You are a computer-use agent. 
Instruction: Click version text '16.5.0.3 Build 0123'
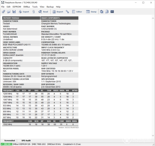coord(72,127)
